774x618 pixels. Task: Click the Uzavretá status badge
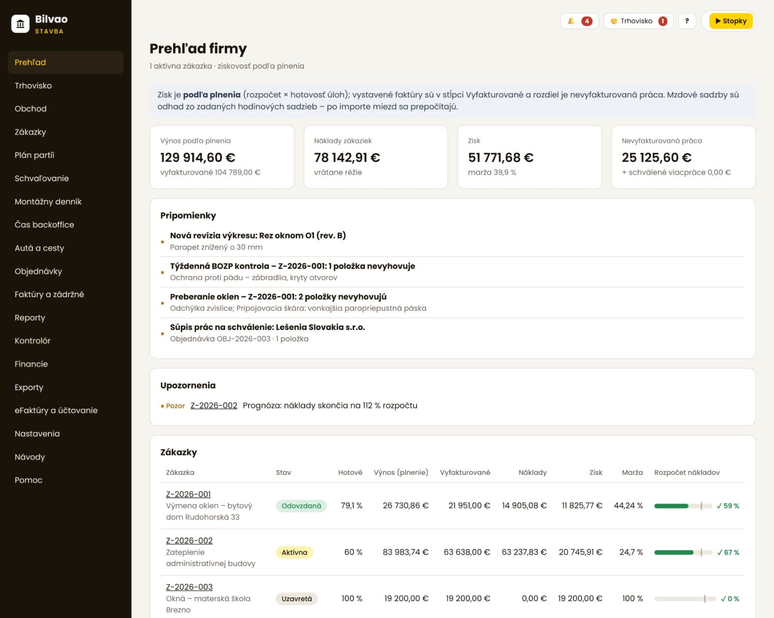point(297,599)
